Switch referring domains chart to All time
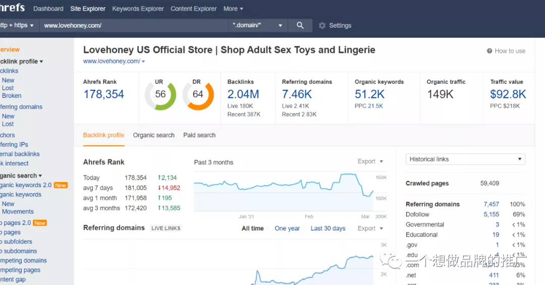The height and width of the screenshot is (285, 545). 253,229
